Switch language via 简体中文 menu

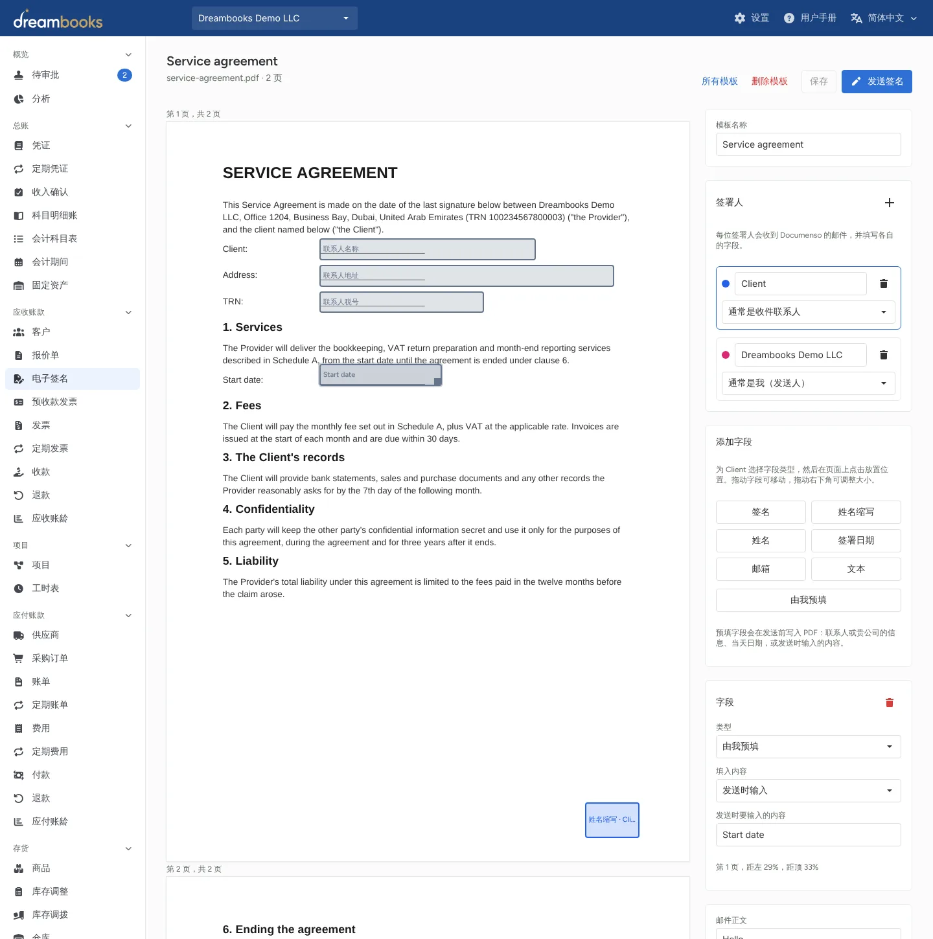point(884,18)
